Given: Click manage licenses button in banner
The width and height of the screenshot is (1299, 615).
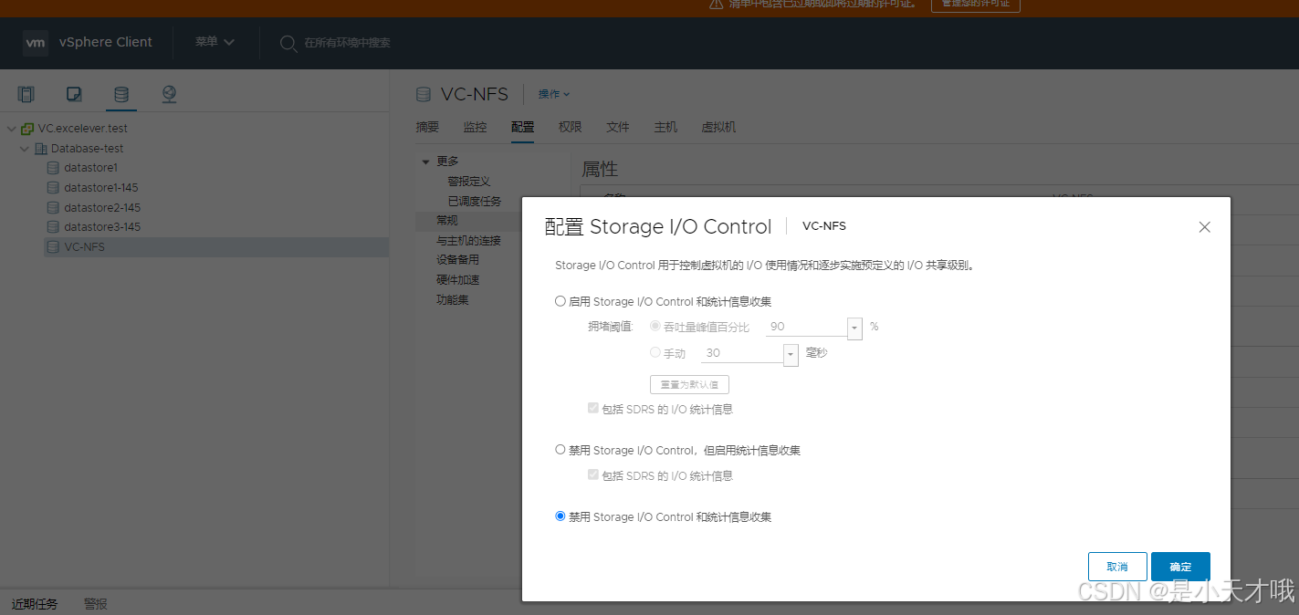Looking at the screenshot, I should [975, 5].
